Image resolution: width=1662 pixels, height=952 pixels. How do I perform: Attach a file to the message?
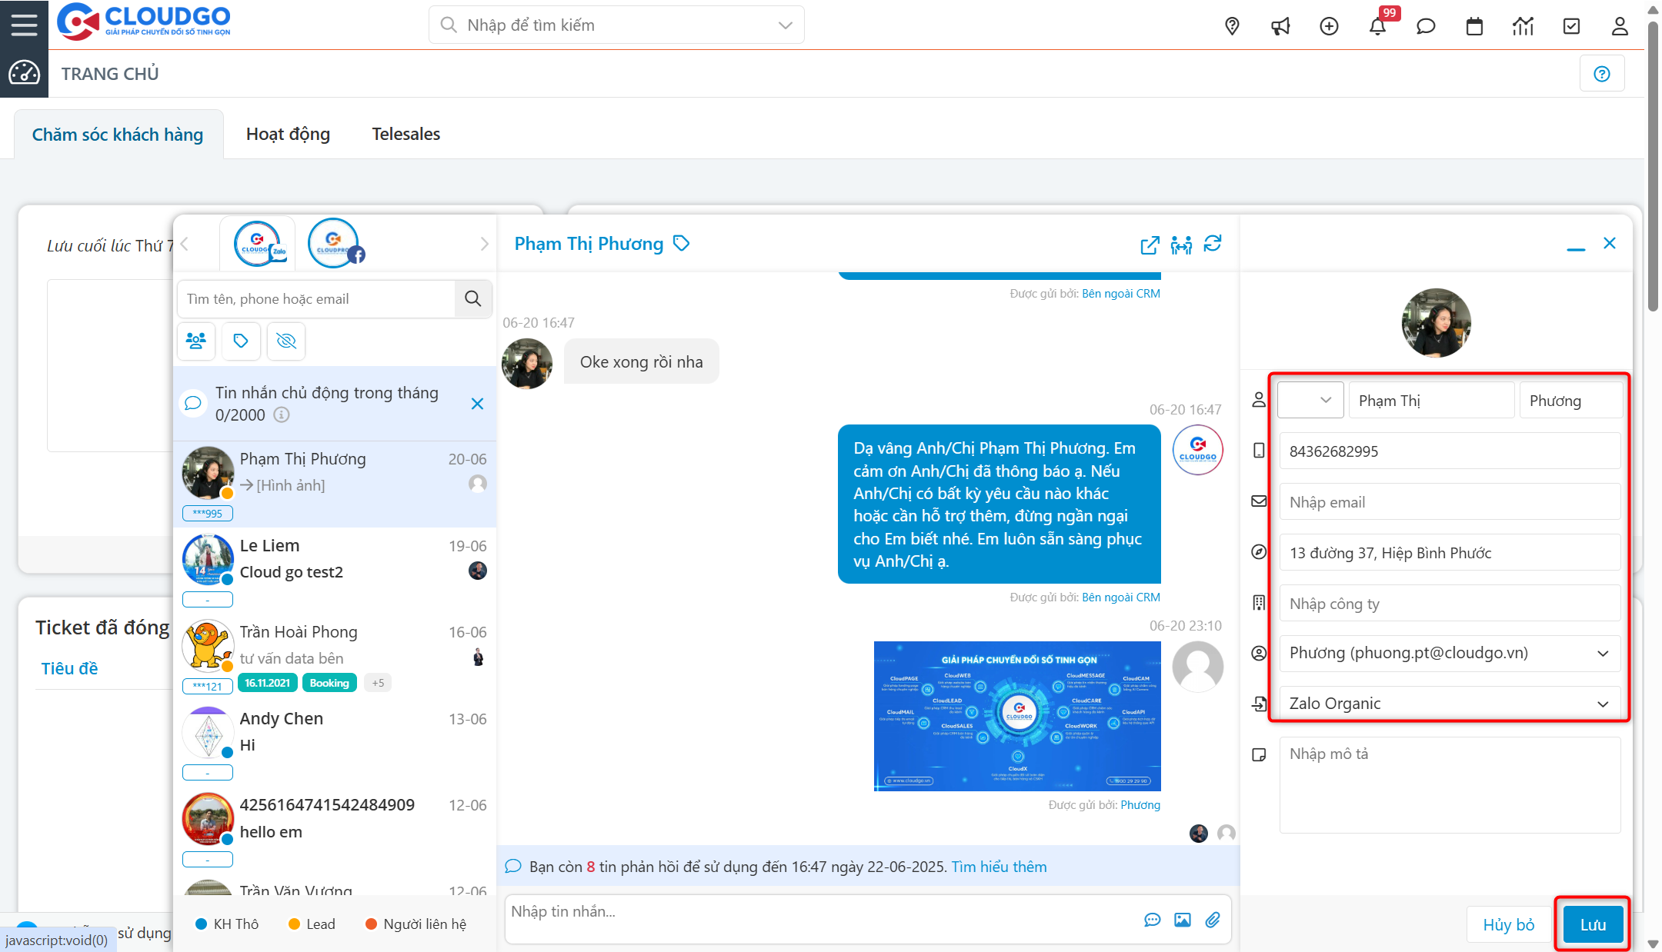pos(1213,919)
